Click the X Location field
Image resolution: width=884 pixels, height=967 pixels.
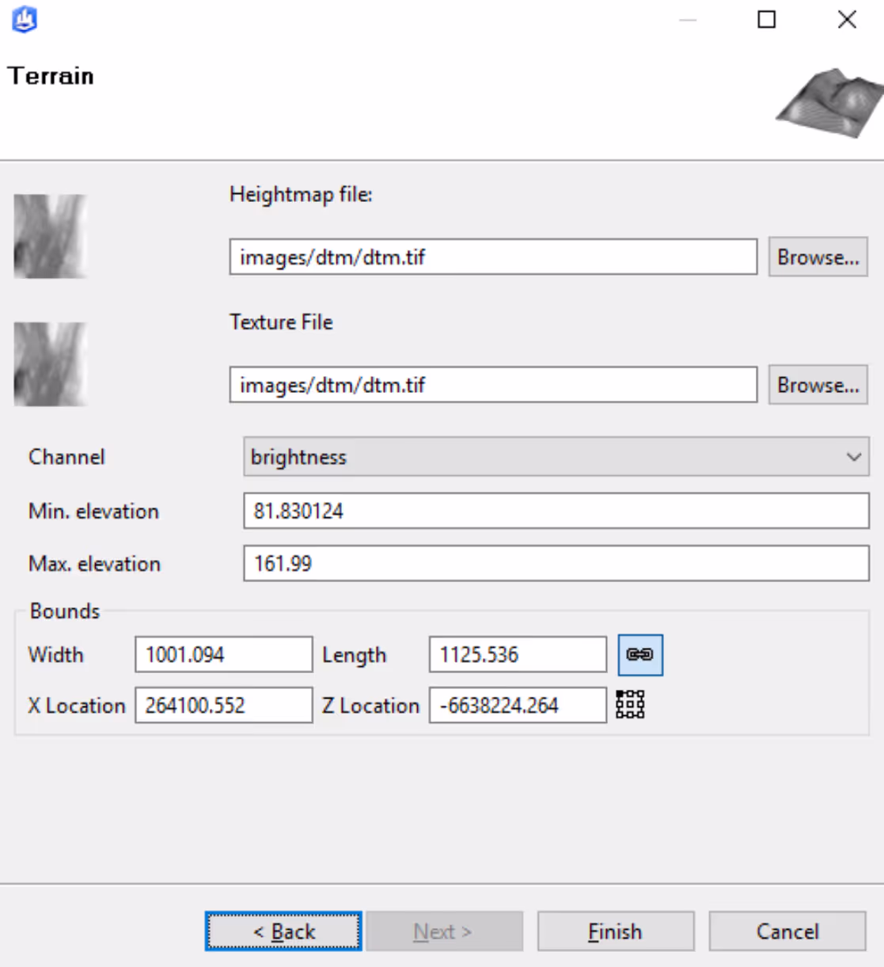[x=224, y=705]
